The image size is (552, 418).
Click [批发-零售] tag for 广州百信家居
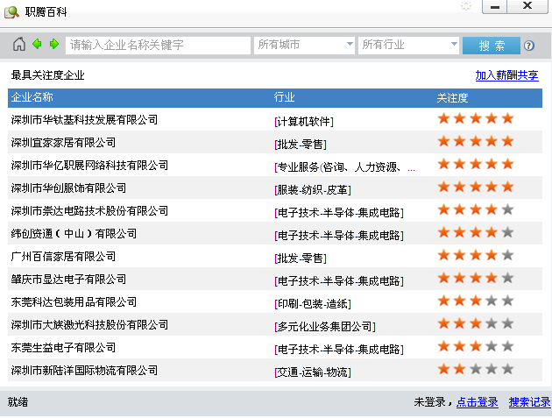pos(301,259)
